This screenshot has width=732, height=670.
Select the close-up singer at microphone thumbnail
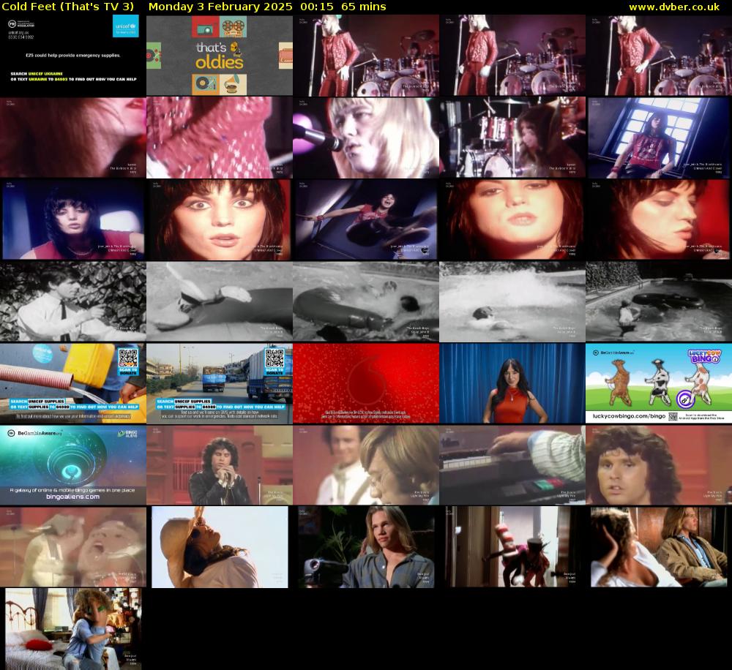[365, 138]
